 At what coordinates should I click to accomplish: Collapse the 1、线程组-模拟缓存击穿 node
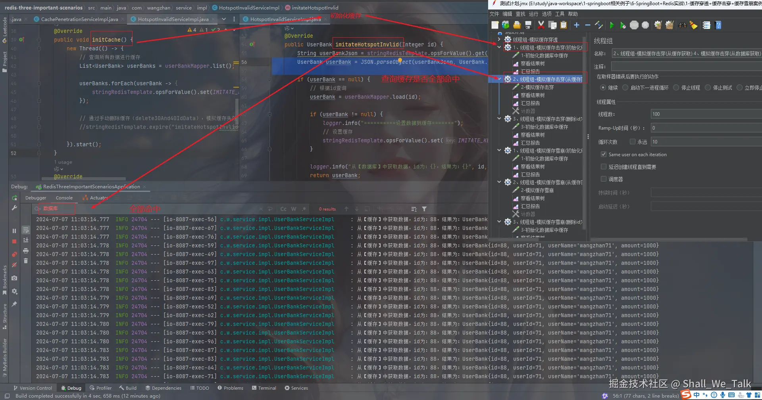pyautogui.click(x=499, y=47)
